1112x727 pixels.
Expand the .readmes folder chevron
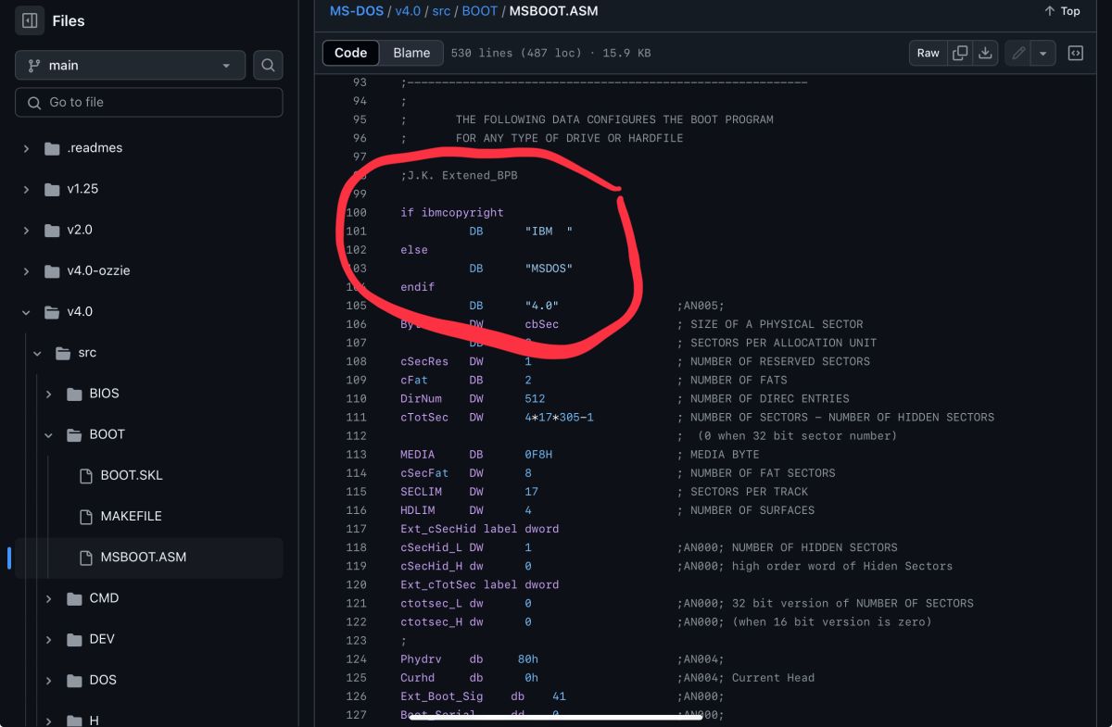pyautogui.click(x=26, y=148)
